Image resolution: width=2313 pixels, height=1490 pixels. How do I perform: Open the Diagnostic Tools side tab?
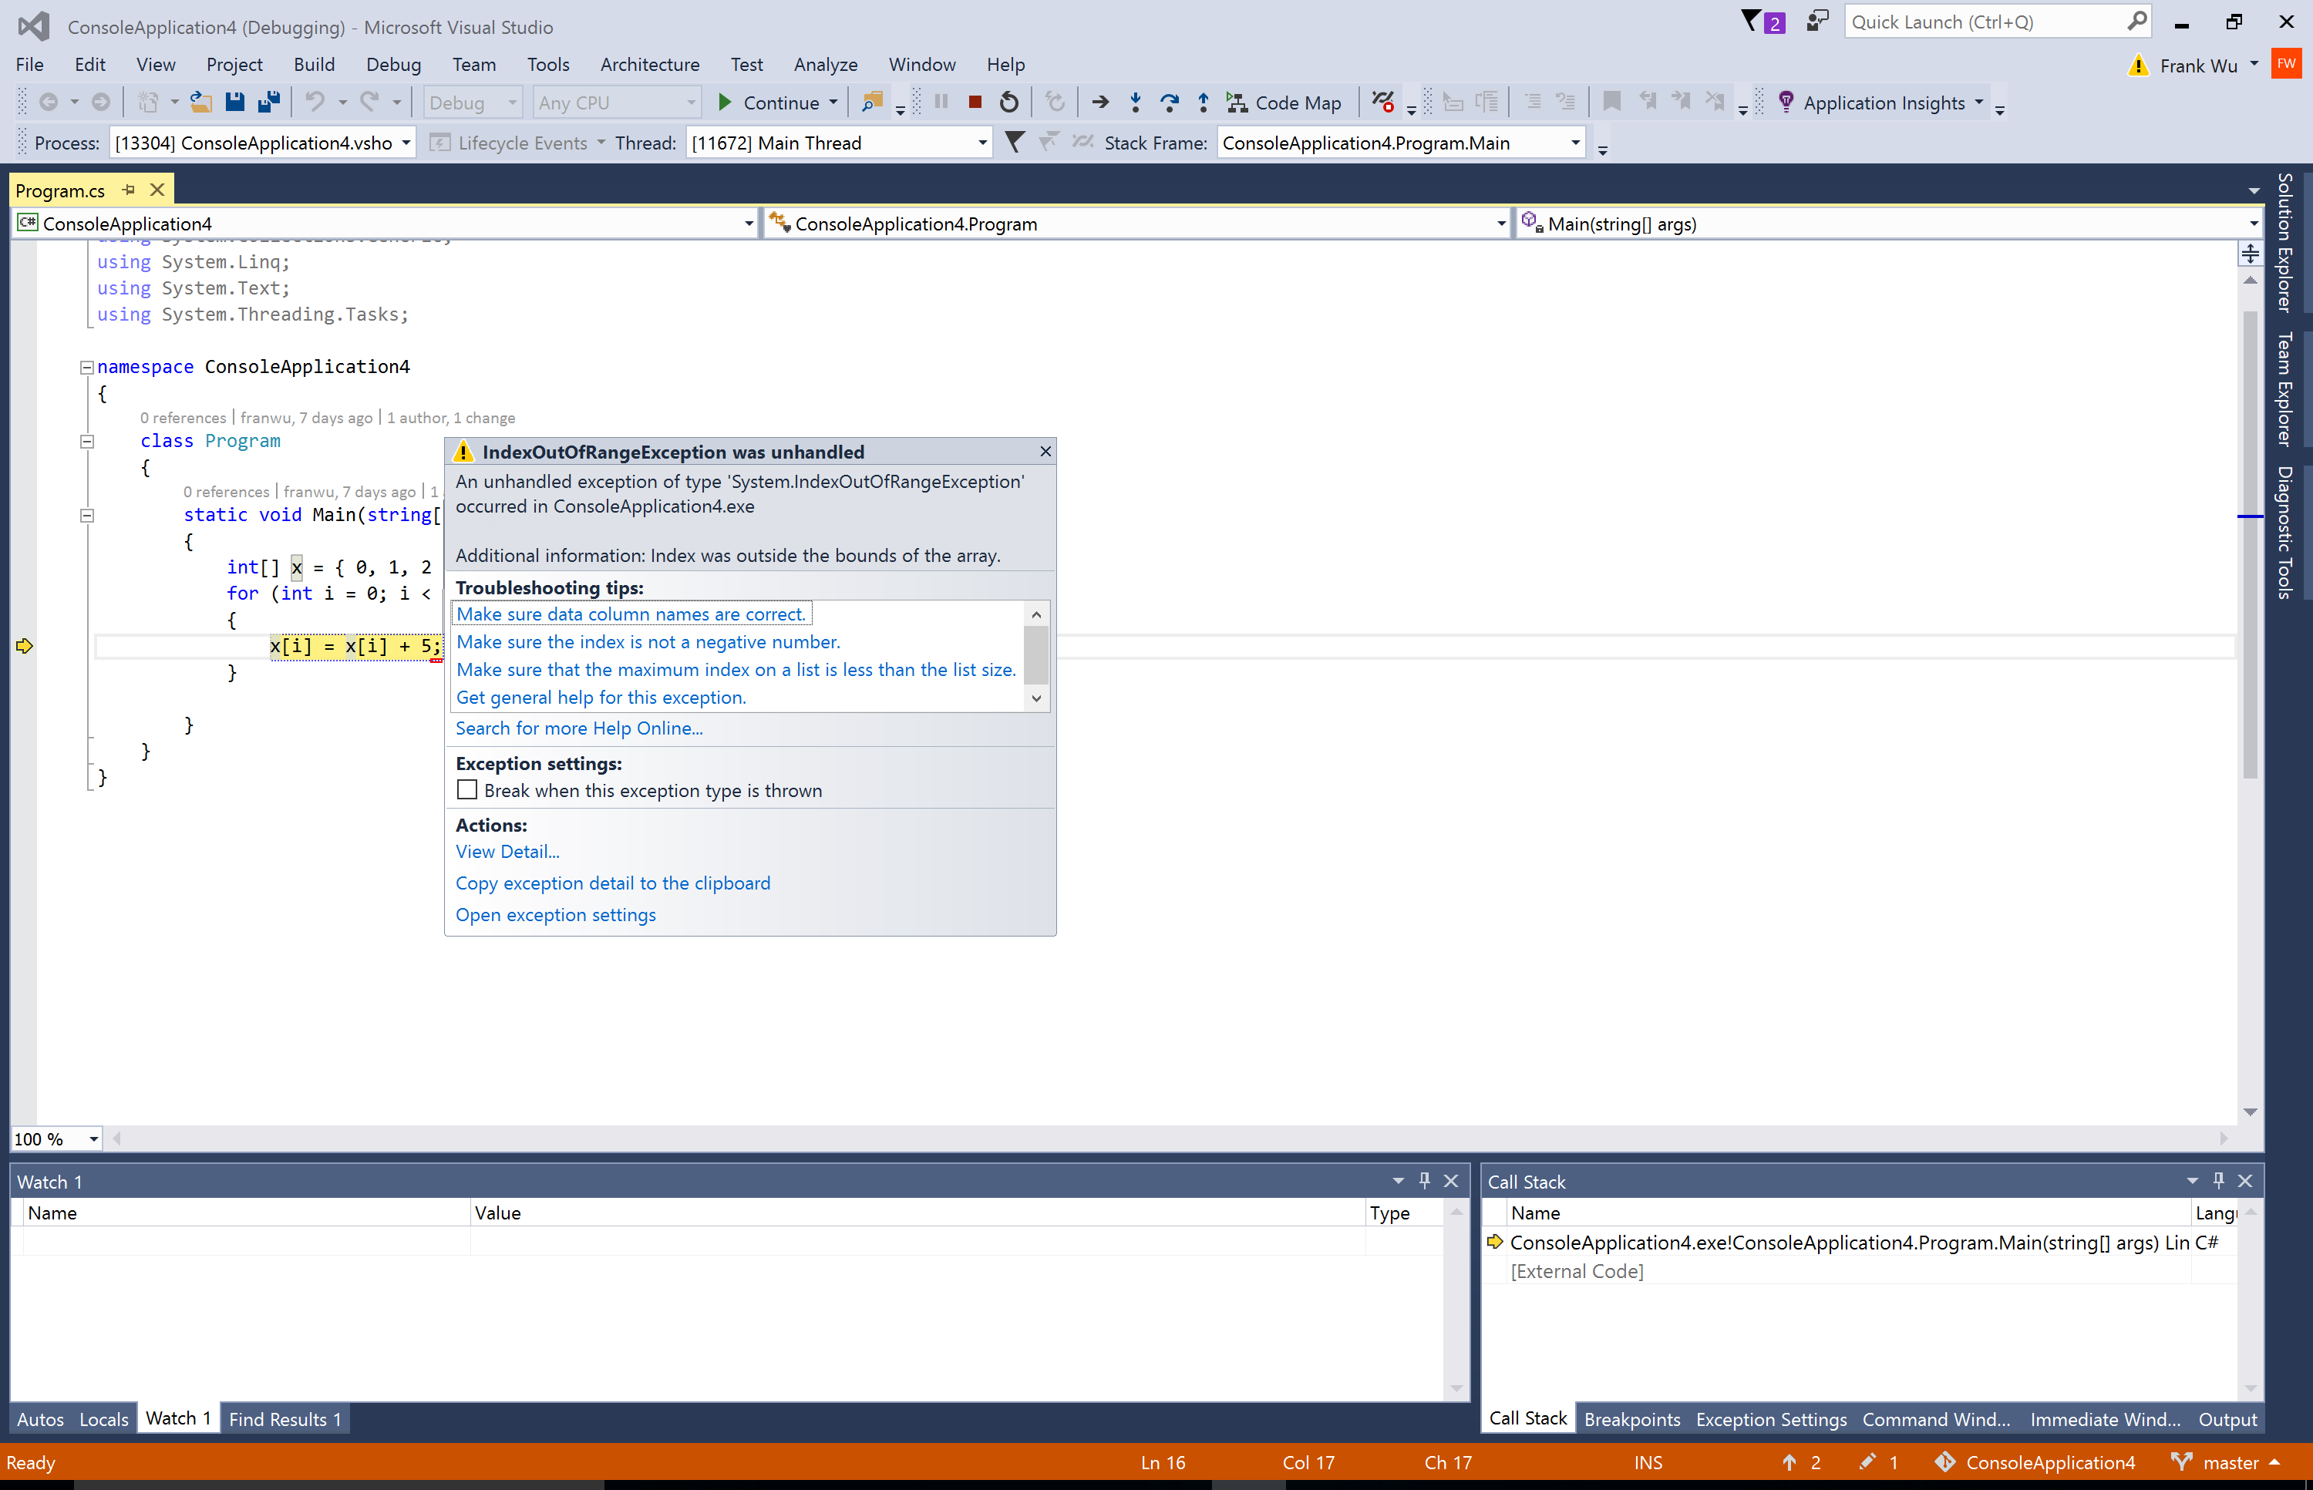click(2285, 533)
